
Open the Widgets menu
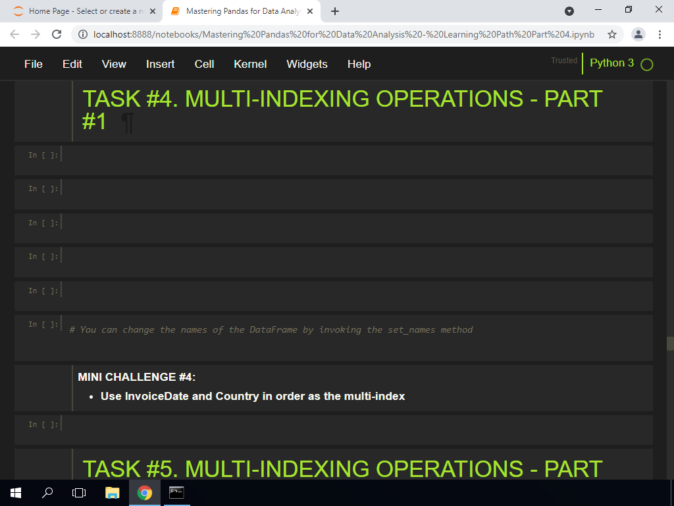307,64
